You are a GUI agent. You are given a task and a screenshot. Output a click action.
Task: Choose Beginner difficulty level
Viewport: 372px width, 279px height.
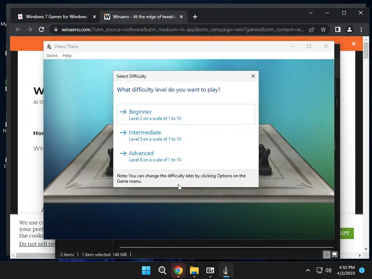186,114
